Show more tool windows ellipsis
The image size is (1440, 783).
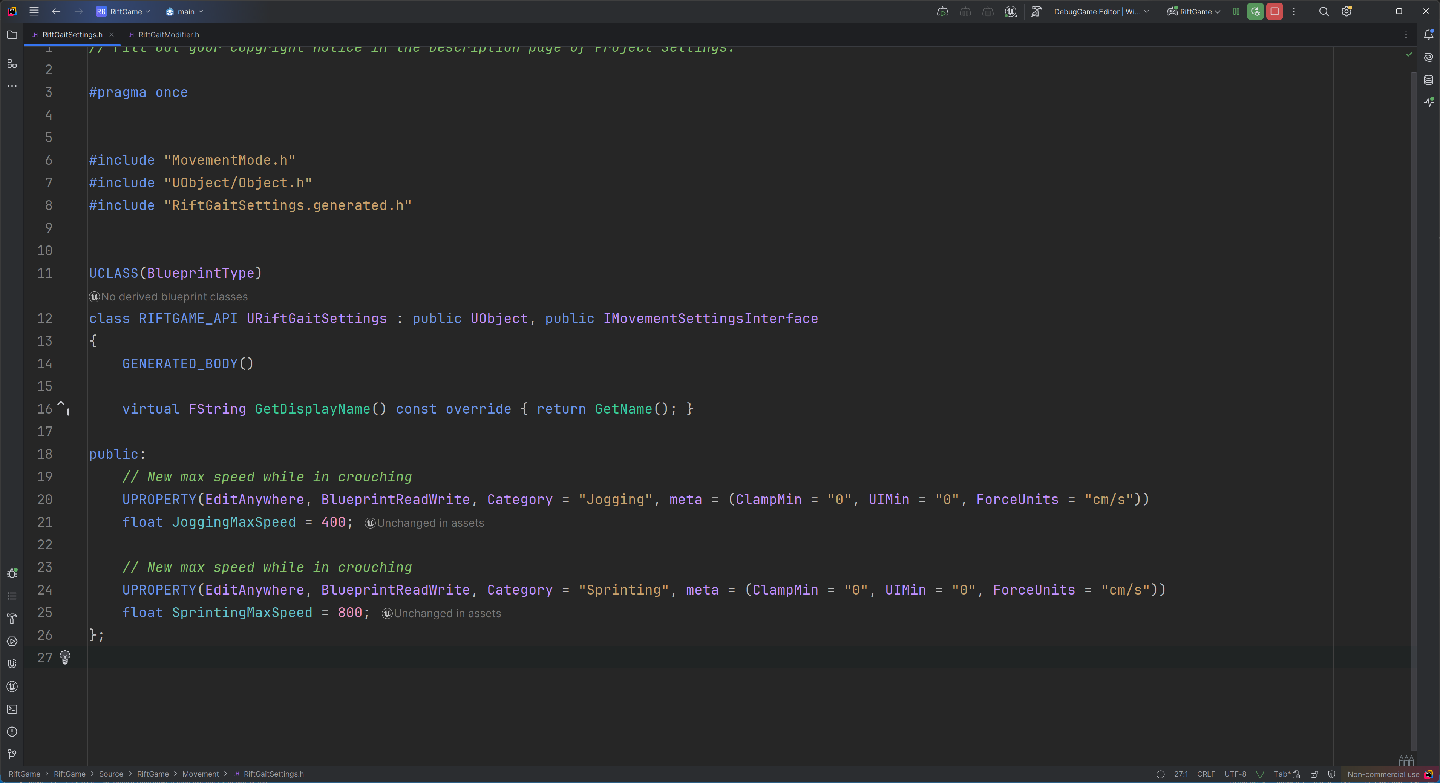[x=12, y=86]
